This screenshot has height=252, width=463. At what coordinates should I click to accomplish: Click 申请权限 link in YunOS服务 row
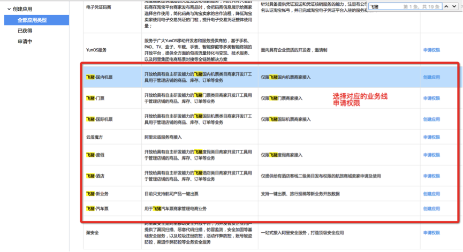pos(431,50)
